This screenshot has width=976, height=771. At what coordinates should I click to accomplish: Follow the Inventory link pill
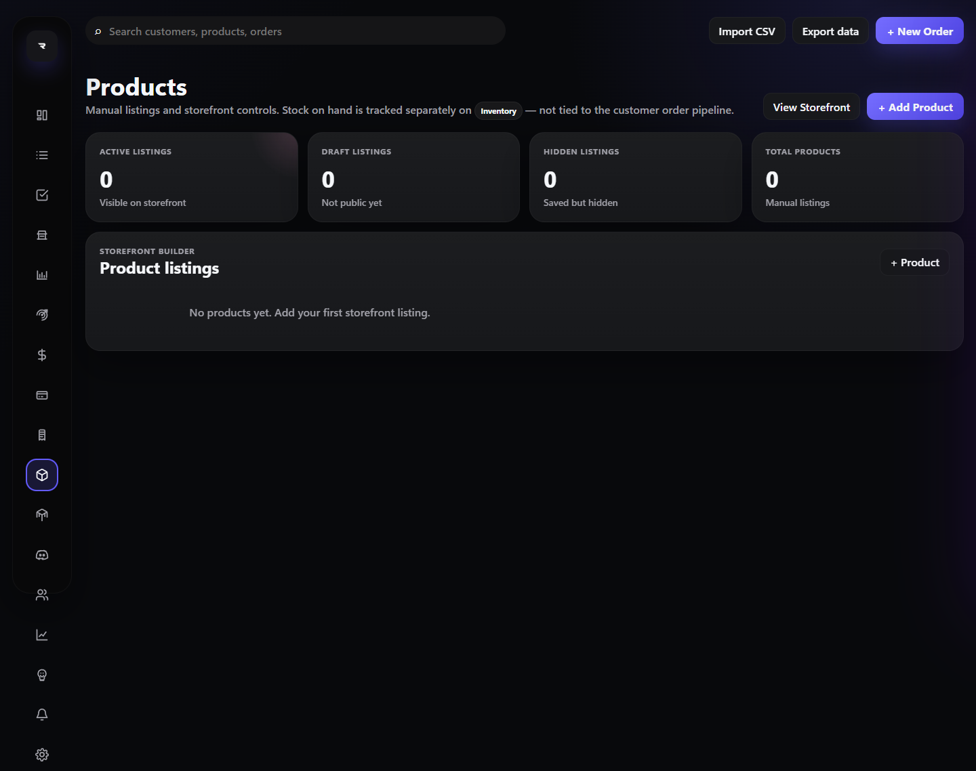[x=498, y=111]
